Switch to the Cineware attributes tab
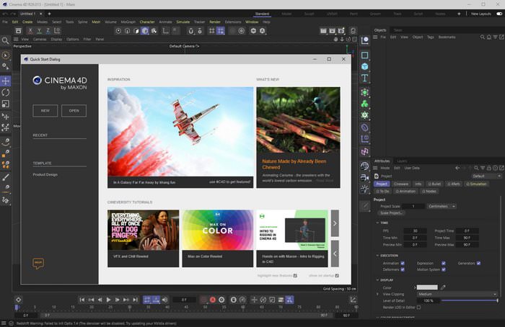505x327 pixels. [x=400, y=184]
